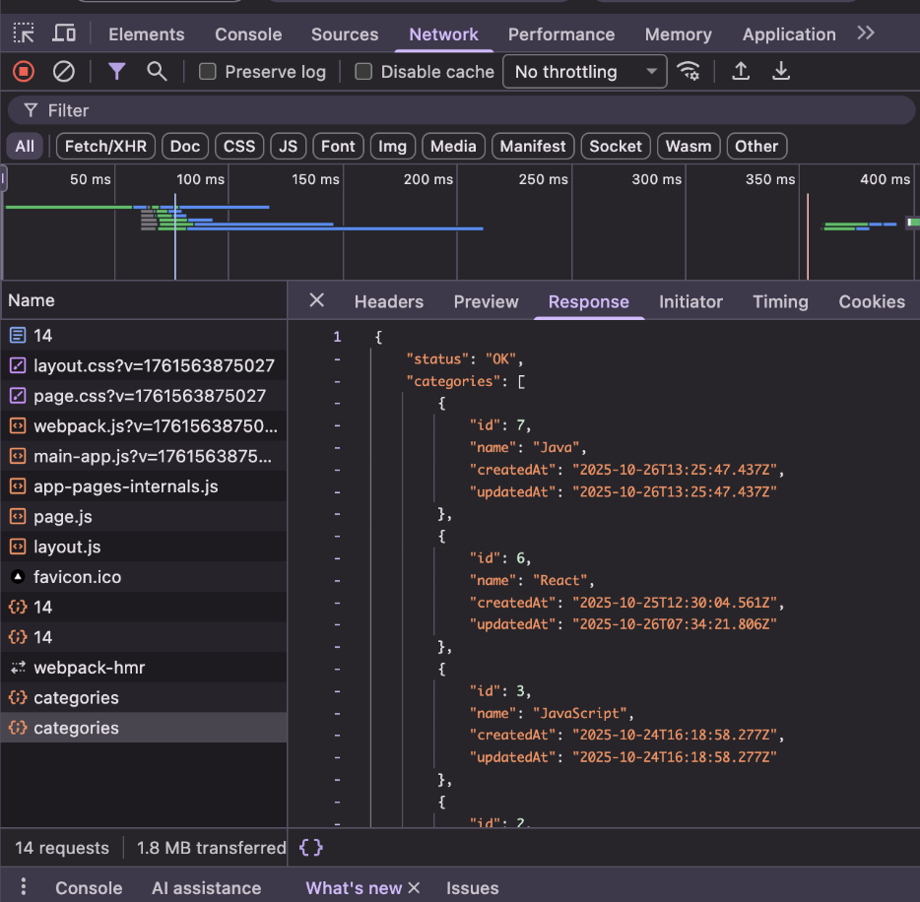Enable the Preserve log checkbox

208,72
